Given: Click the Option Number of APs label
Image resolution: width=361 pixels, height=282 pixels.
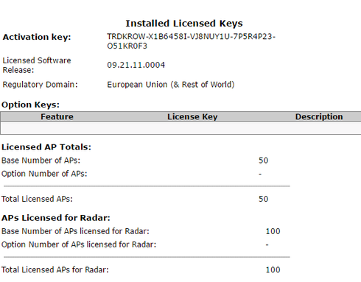Looking at the screenshot, I should (x=44, y=174).
